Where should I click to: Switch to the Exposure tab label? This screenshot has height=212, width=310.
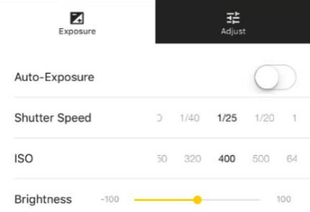pyautogui.click(x=77, y=31)
